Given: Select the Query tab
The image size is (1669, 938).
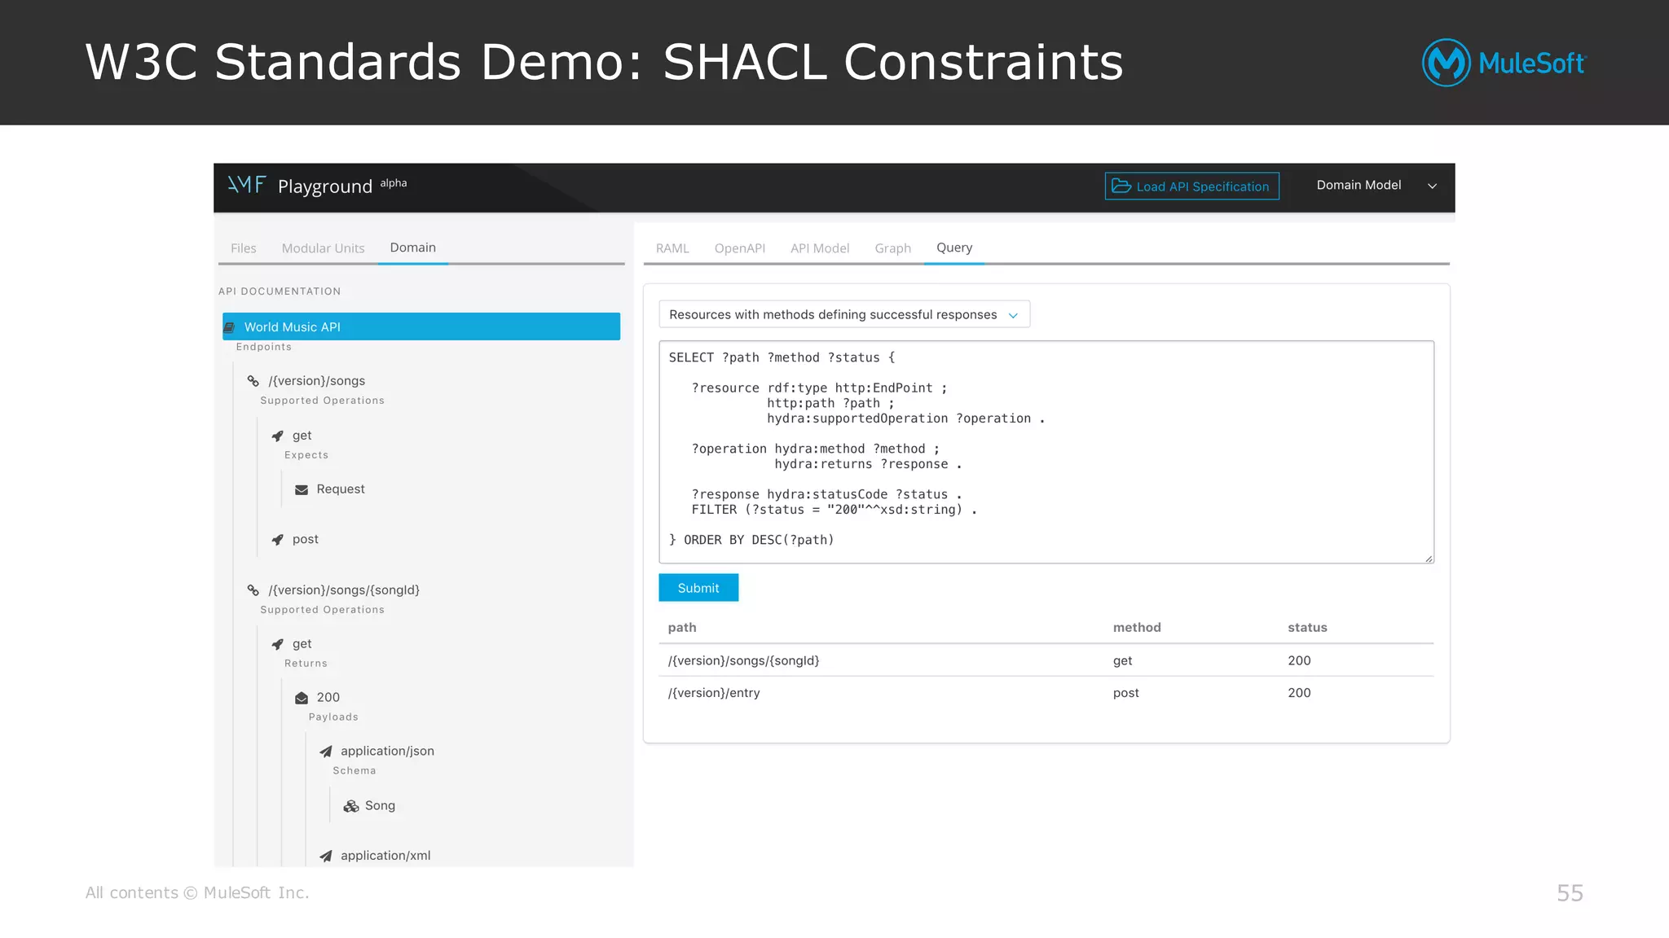Looking at the screenshot, I should [x=954, y=248].
